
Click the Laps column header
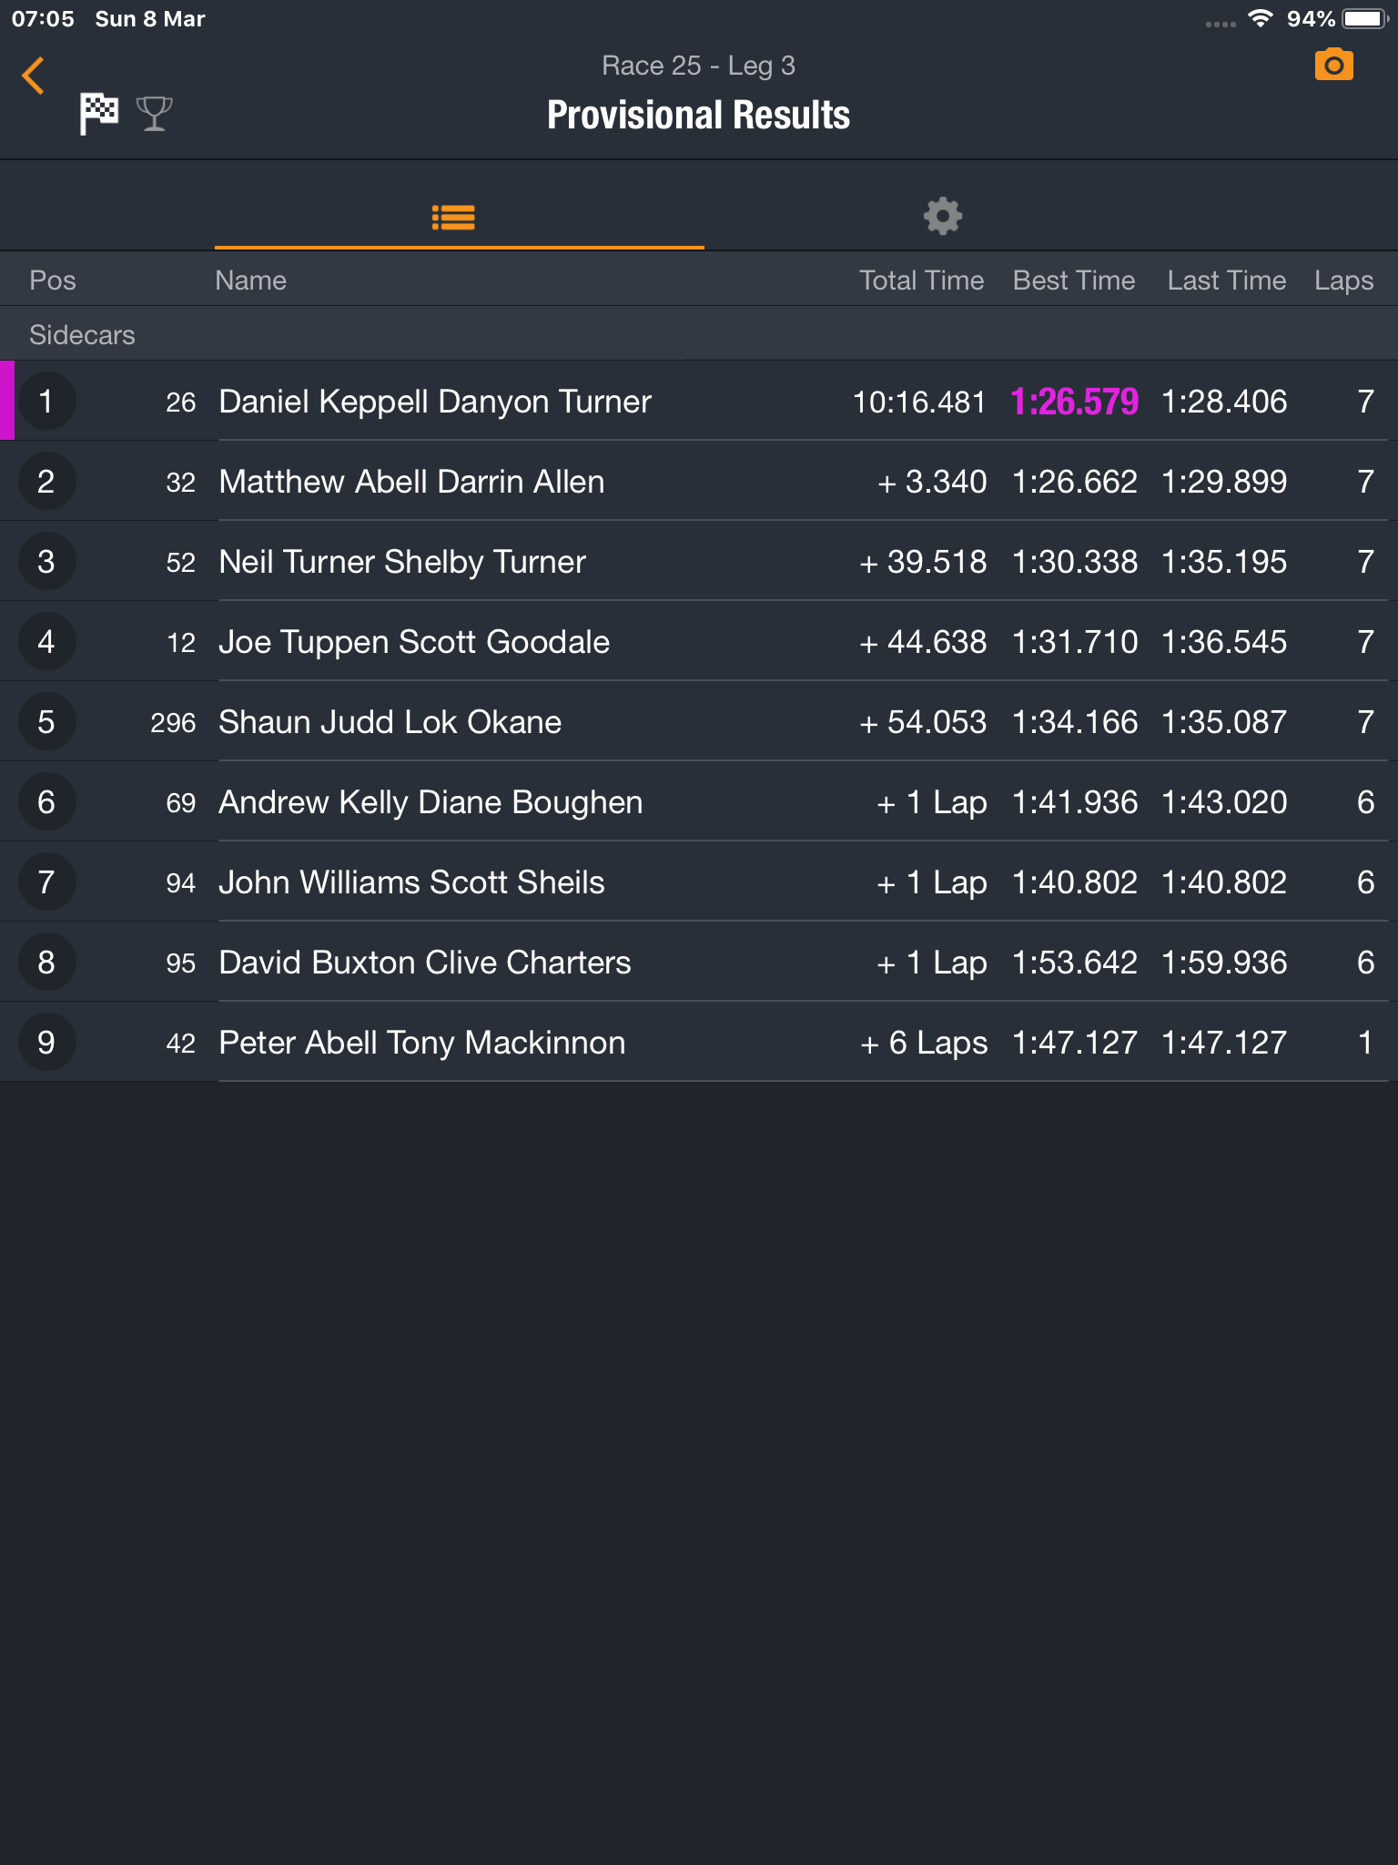[1343, 280]
